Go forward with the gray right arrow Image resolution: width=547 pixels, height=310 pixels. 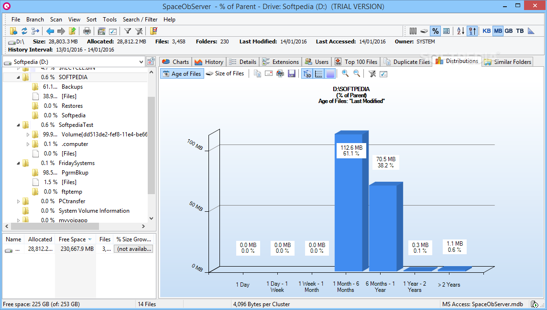click(61, 31)
